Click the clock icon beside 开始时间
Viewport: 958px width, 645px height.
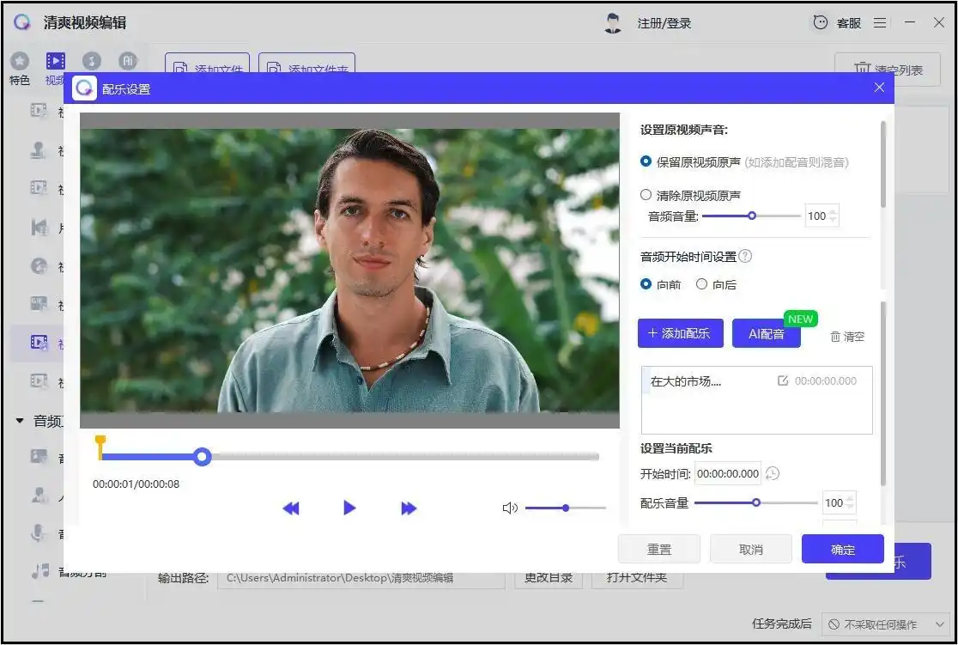(x=773, y=473)
